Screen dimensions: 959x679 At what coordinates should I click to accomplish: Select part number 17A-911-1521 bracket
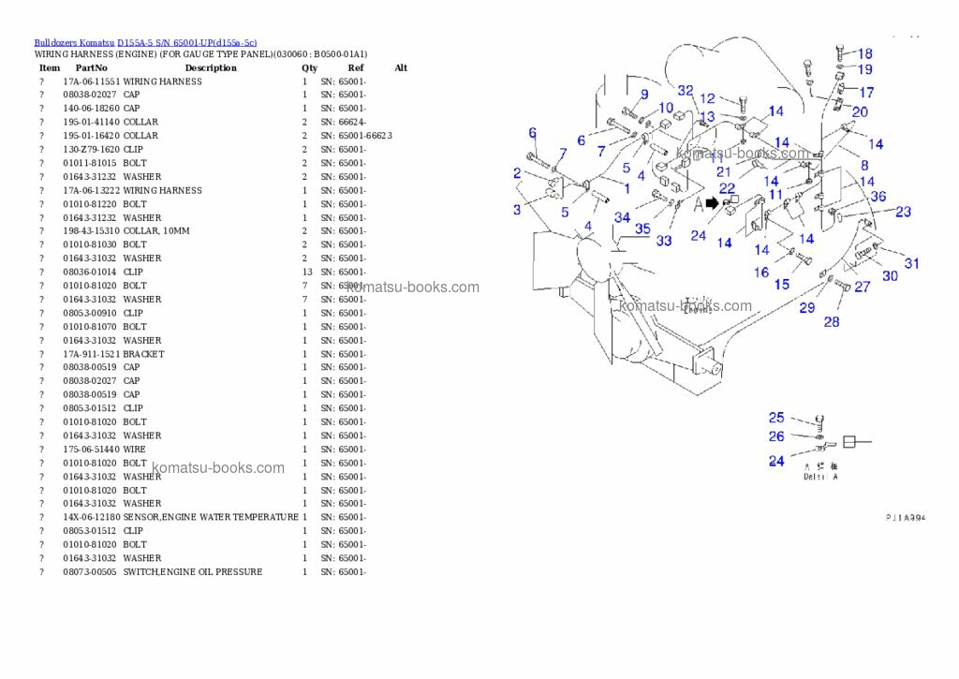(91, 354)
